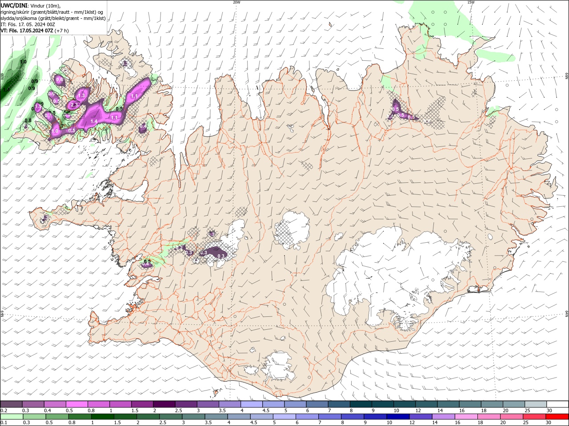Click the white '1.3' snowfall value in the Westfjords
The height and width of the screenshot is (426, 569).
[x=81, y=95]
